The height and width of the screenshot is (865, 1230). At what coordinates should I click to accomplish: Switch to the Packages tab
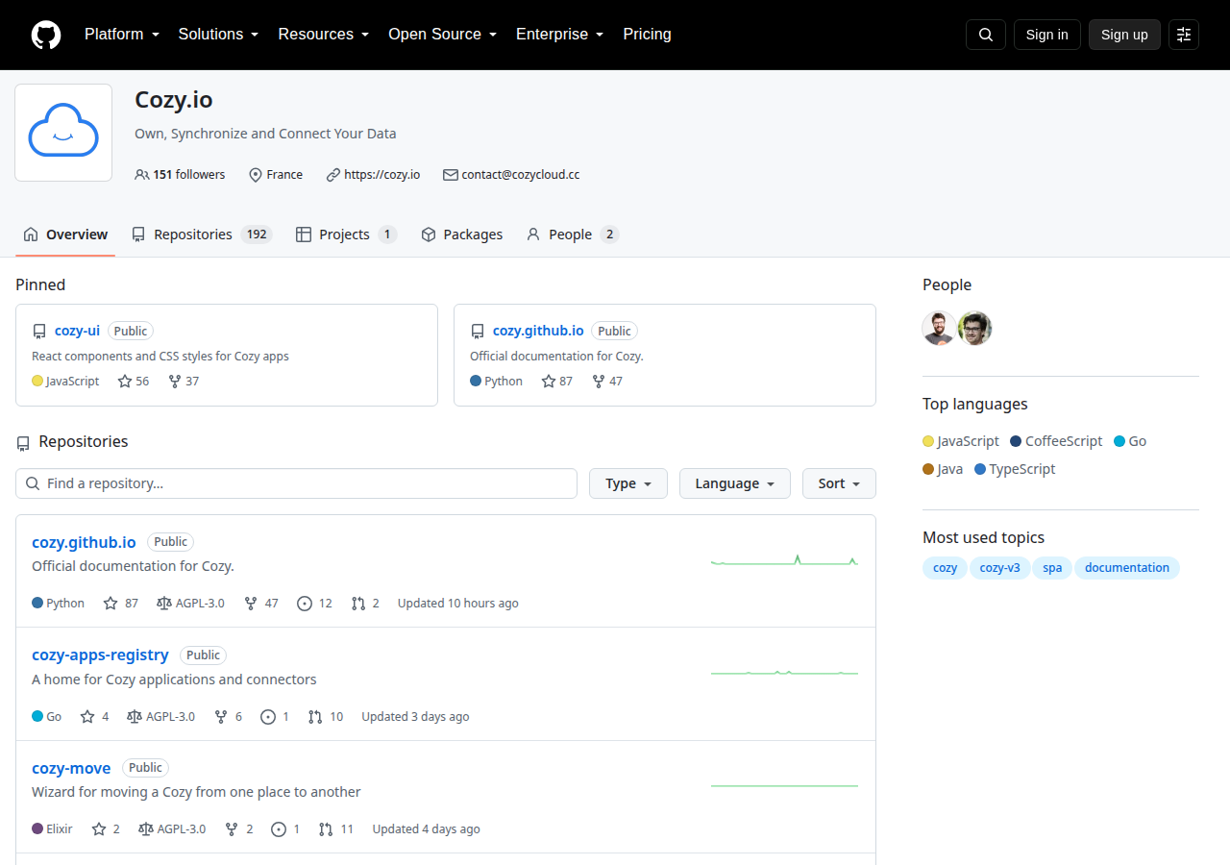[462, 235]
